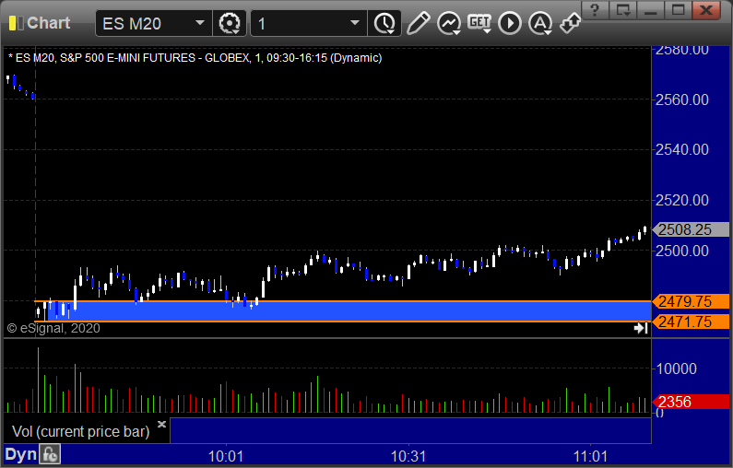Open the symbol settings gear icon
Image resolution: width=733 pixels, height=468 pixels.
pos(229,23)
